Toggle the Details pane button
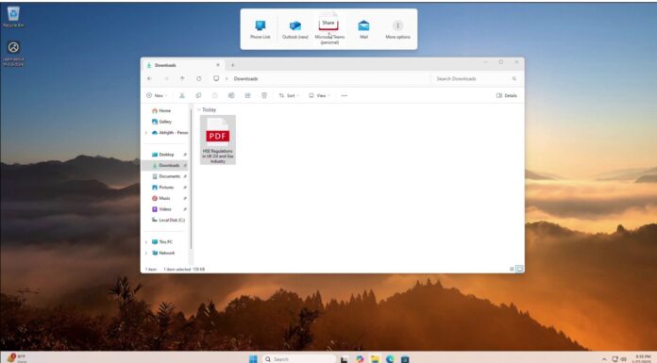657x363 pixels. (507, 95)
